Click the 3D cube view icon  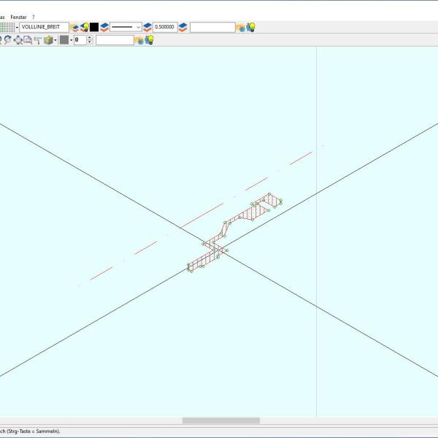pos(48,40)
